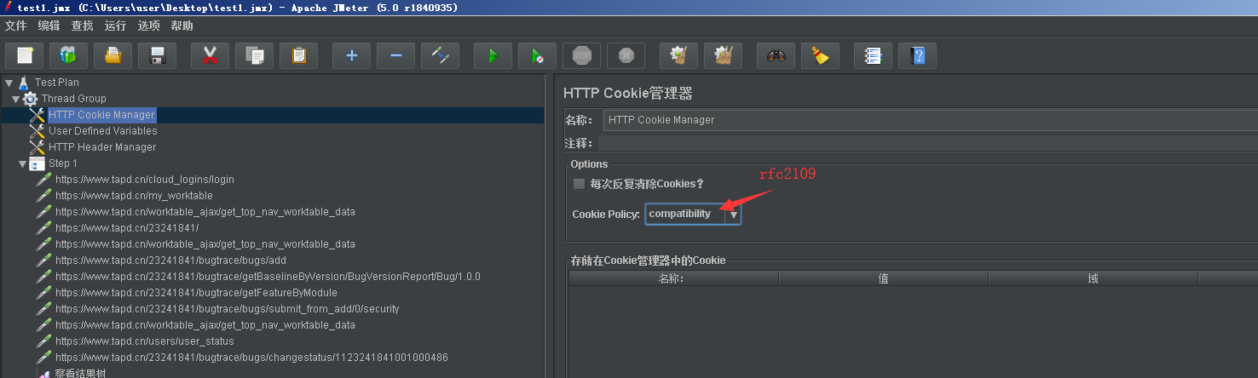The width and height of the screenshot is (1258, 378).
Task: Click the 名称 column header in cookie table
Action: coord(673,278)
